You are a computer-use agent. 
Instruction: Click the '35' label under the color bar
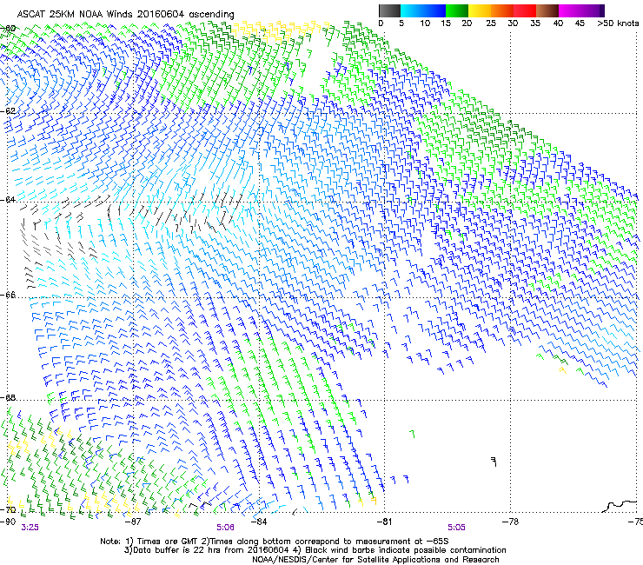535,23
